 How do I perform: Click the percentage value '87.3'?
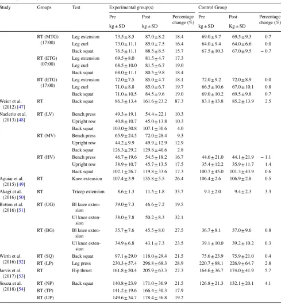pyautogui.click(x=179, y=101)
